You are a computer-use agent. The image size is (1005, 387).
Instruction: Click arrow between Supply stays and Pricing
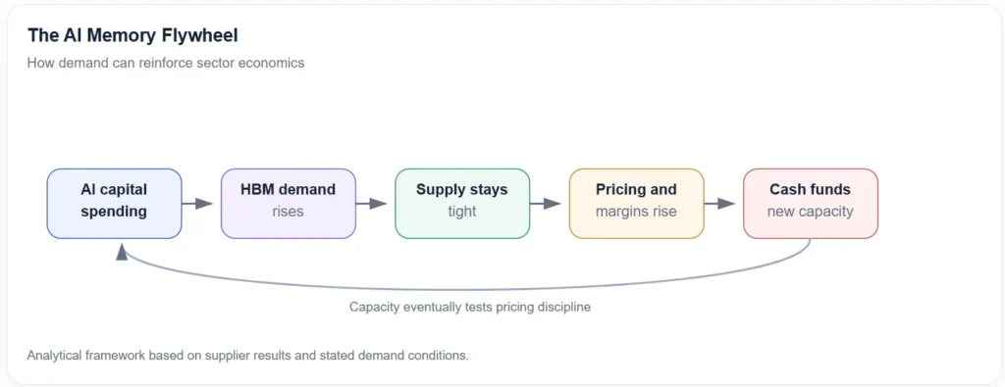tap(546, 204)
